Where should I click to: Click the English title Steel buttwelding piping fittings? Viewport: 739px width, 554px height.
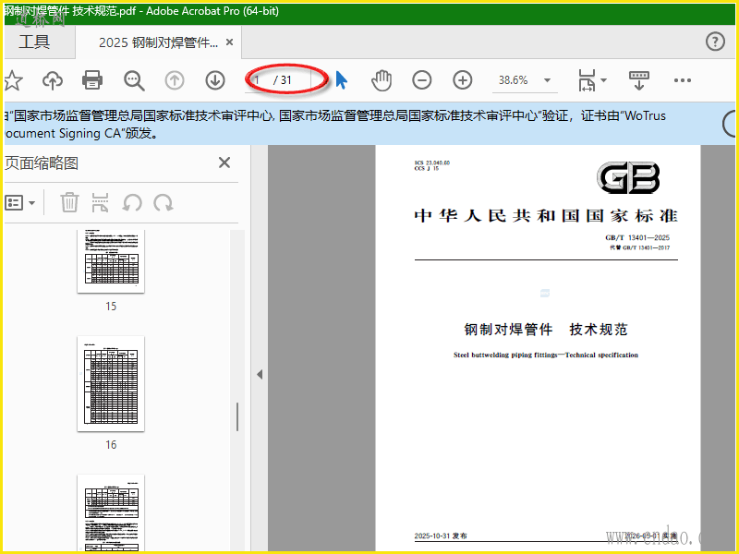click(546, 355)
